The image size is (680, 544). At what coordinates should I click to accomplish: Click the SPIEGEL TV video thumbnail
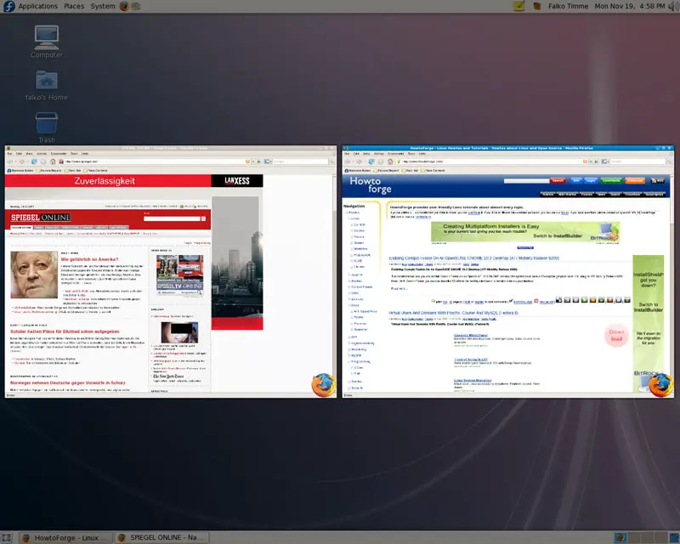pyautogui.click(x=179, y=272)
